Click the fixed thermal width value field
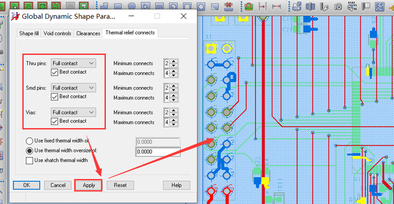The width and height of the screenshot is (394, 204). tap(158, 142)
